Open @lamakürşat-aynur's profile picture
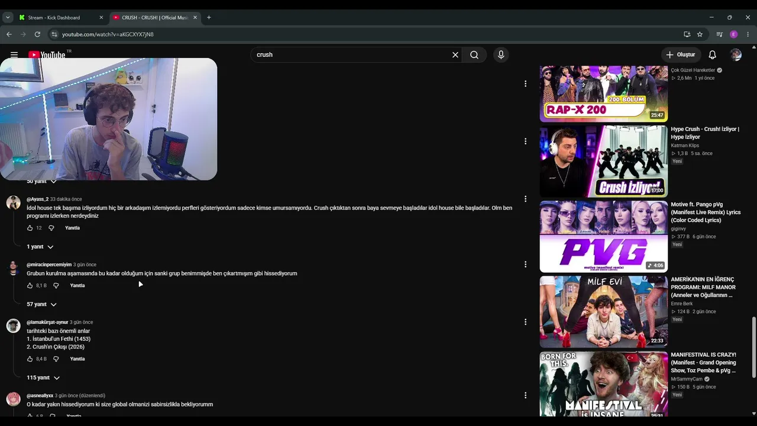 [13, 325]
